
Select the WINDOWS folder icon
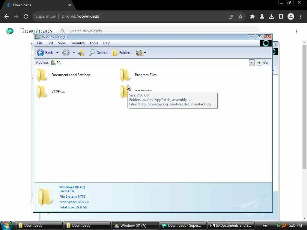[x=123, y=92]
